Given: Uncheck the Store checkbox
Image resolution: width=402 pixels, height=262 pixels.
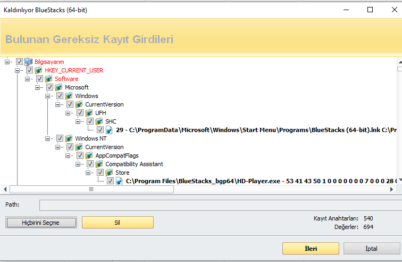Looking at the screenshot, I should tap(100, 173).
